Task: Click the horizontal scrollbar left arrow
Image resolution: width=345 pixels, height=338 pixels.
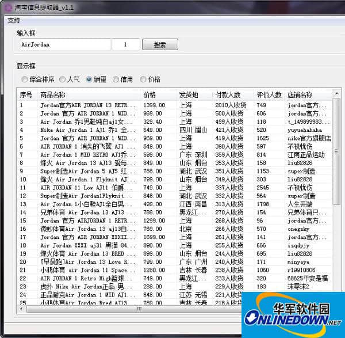Action: tap(21, 309)
